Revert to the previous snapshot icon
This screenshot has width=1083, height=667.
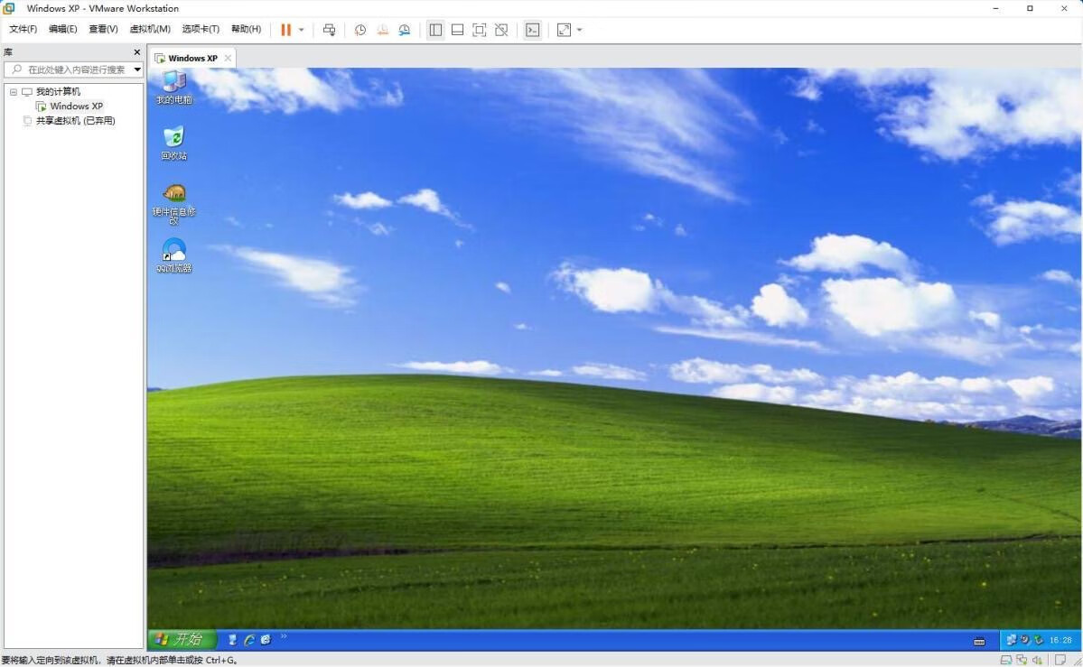382,30
